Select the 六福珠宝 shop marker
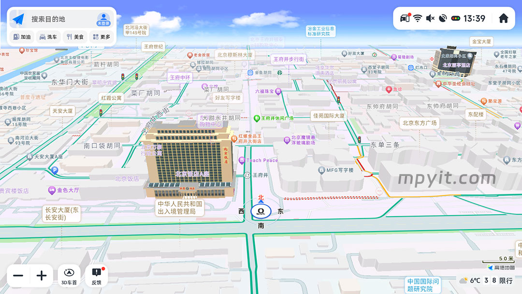Viewport: 522px width, 294px height. [278, 91]
